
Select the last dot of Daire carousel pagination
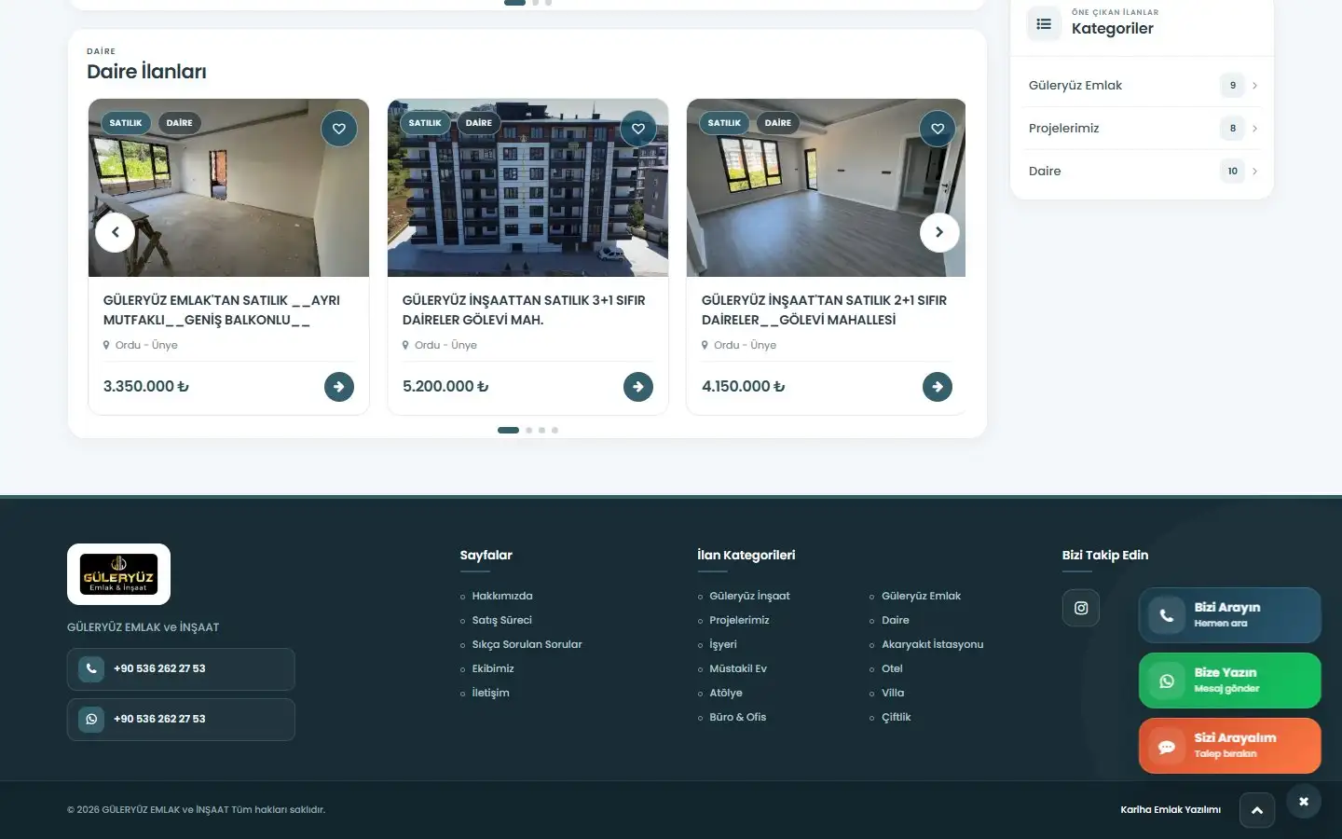click(x=555, y=430)
